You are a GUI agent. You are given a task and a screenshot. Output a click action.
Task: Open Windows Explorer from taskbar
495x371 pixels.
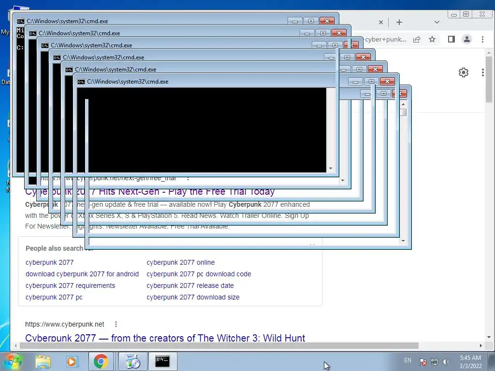click(x=43, y=361)
